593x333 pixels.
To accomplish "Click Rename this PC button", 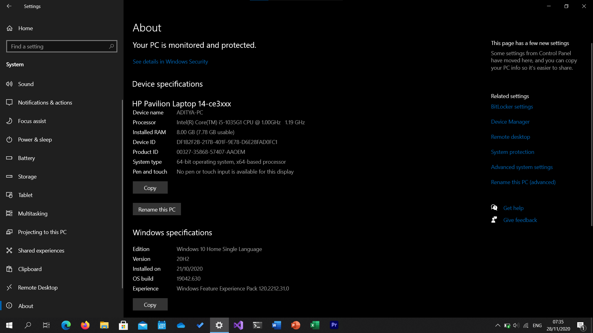I will (x=157, y=209).
